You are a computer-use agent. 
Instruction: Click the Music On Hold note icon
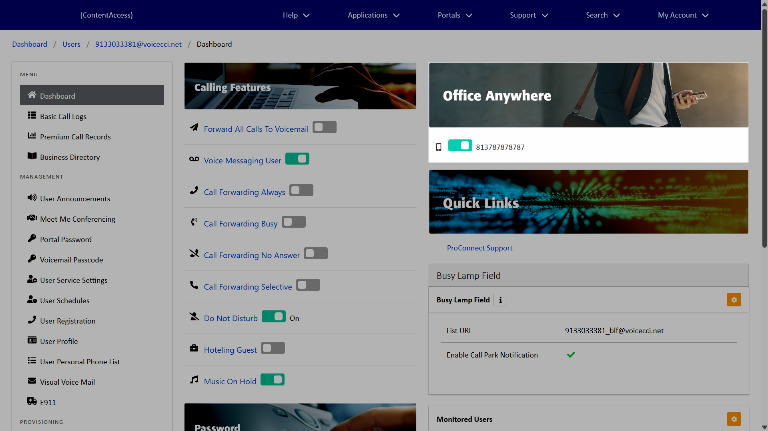click(194, 380)
